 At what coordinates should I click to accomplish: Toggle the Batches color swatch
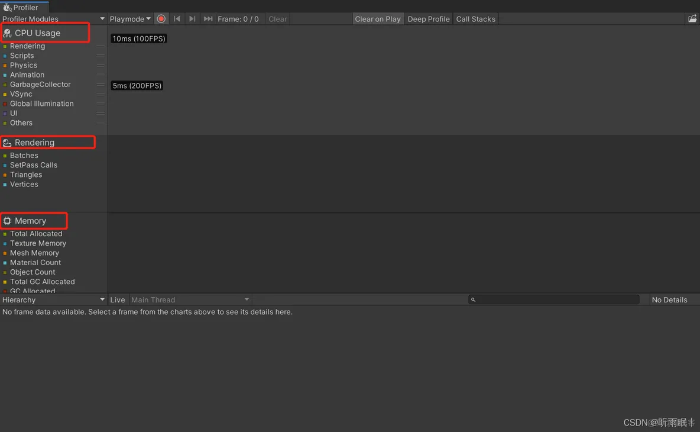(5, 156)
